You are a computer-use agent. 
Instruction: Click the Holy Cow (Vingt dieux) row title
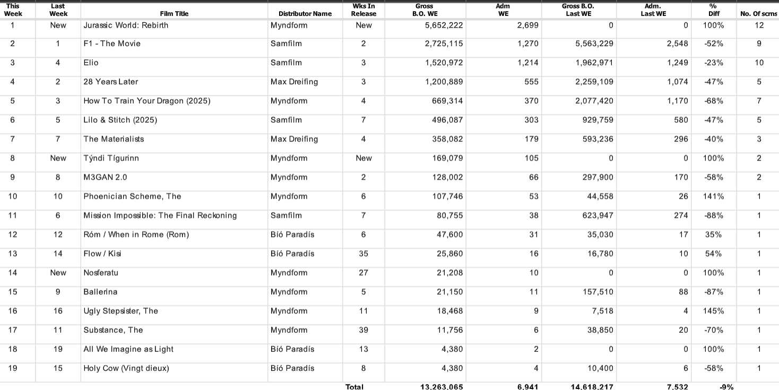point(126,368)
